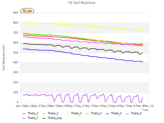Image resolution: width=164 pixels, height=123 pixels.
Task: Click the chart title TZ Soil Moisture
Action: point(82,3)
